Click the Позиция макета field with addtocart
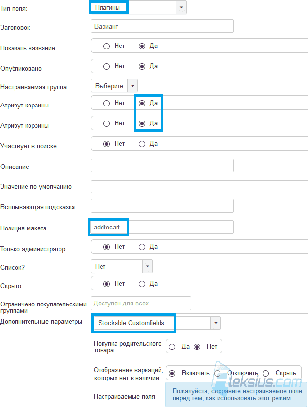This screenshot has width=308, height=410. click(x=162, y=227)
